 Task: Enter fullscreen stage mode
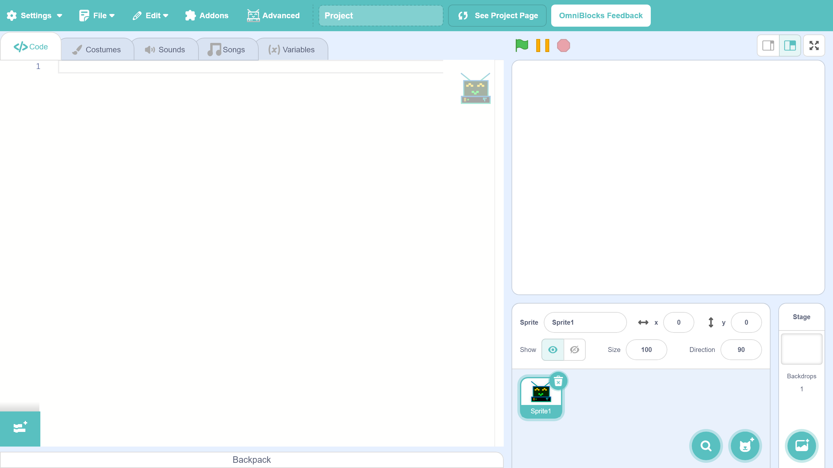814,45
